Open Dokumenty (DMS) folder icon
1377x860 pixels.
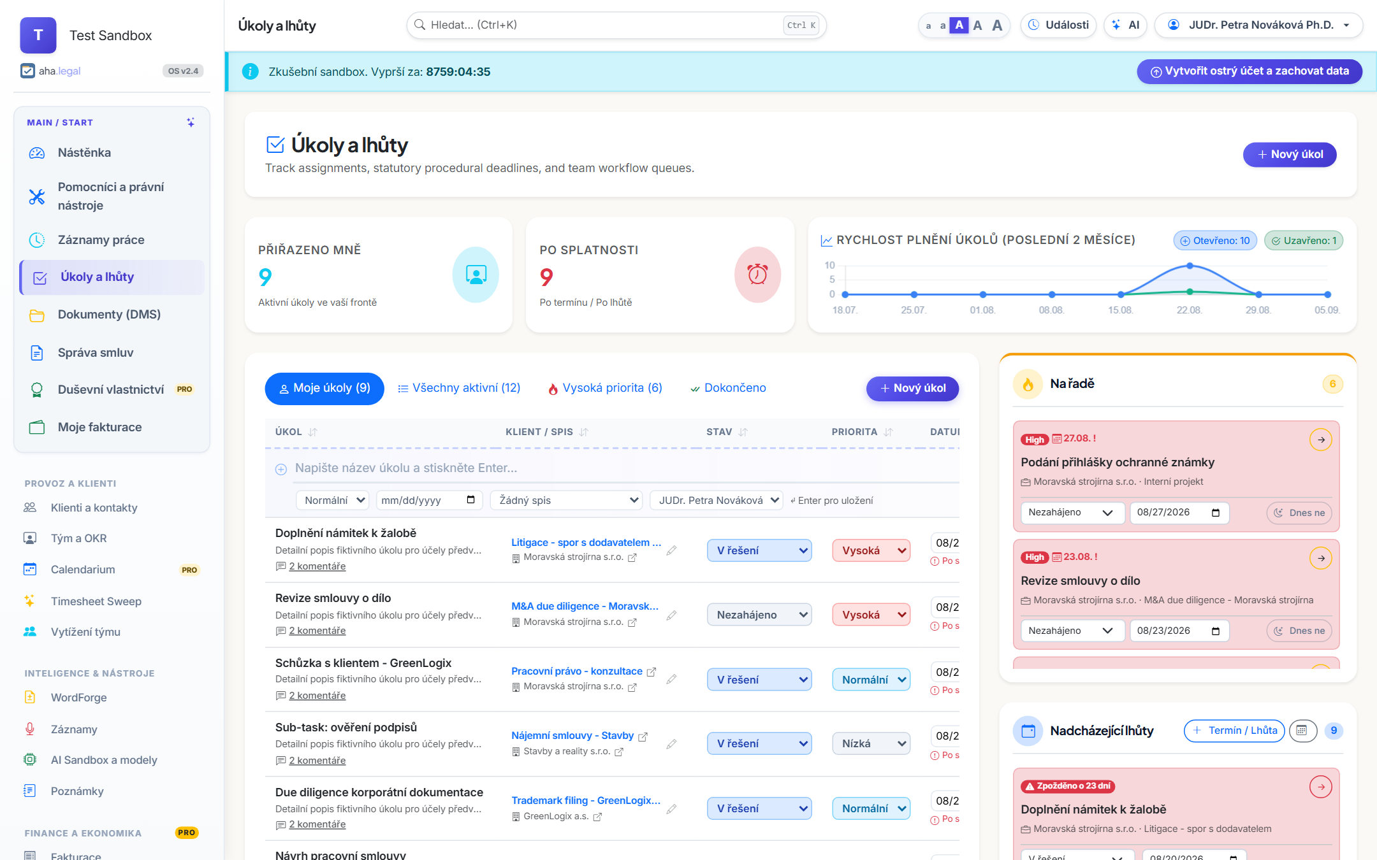tap(37, 315)
